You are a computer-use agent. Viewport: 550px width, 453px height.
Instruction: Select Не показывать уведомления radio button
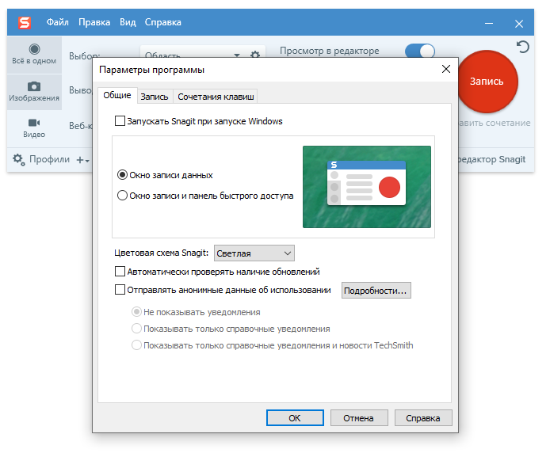point(136,312)
